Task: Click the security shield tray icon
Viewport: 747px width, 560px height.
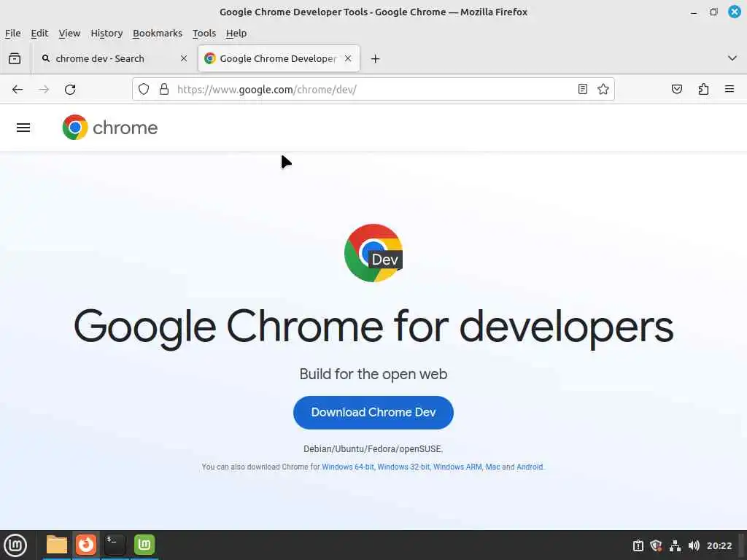Action: (656, 545)
